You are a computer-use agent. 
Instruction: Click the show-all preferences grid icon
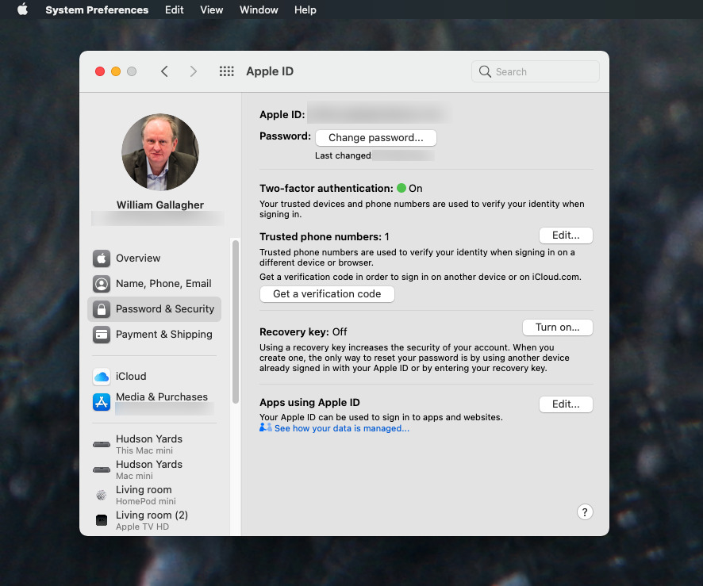click(226, 71)
